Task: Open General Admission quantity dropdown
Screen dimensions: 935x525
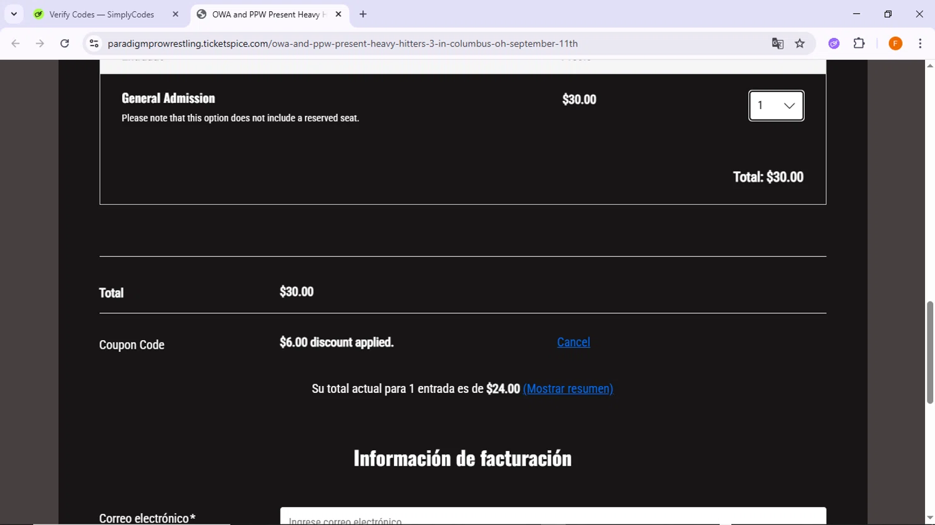Action: [x=776, y=106]
